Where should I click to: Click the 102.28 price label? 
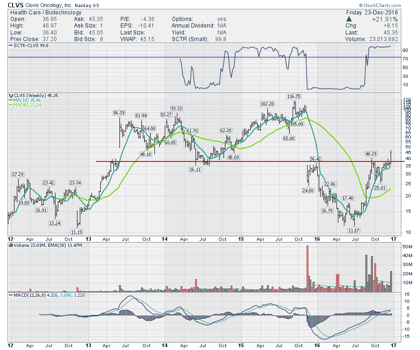[x=267, y=104]
